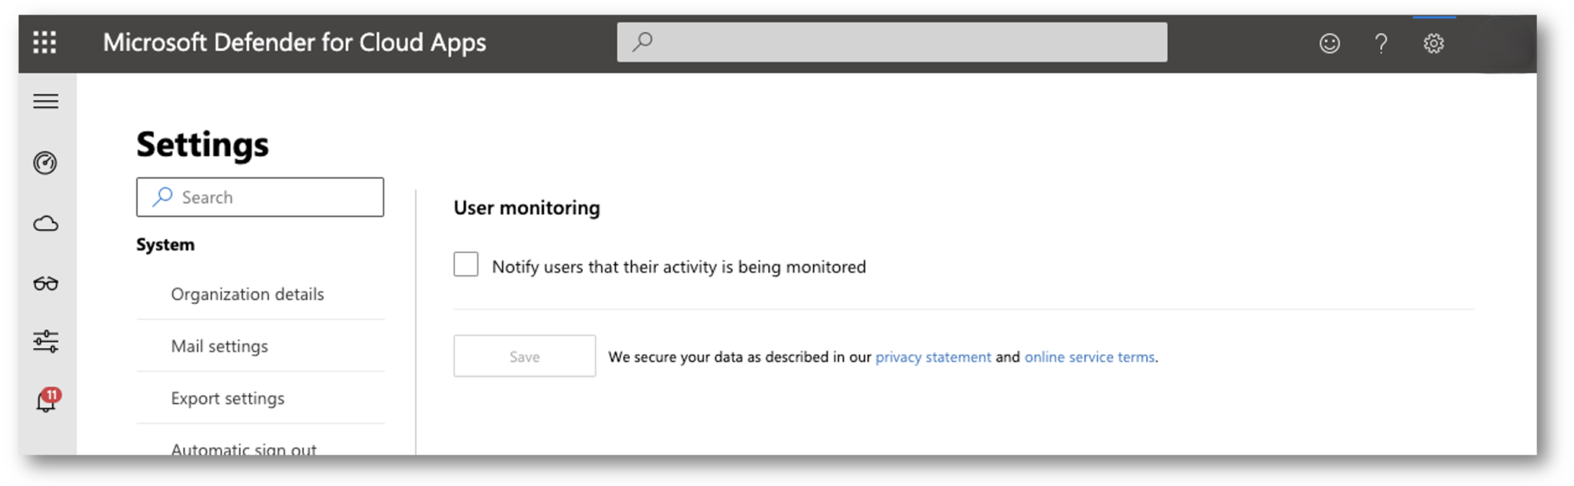Viewport: 1574px width, 486px height.
Task: Open the app launcher waffle icon
Action: click(45, 42)
